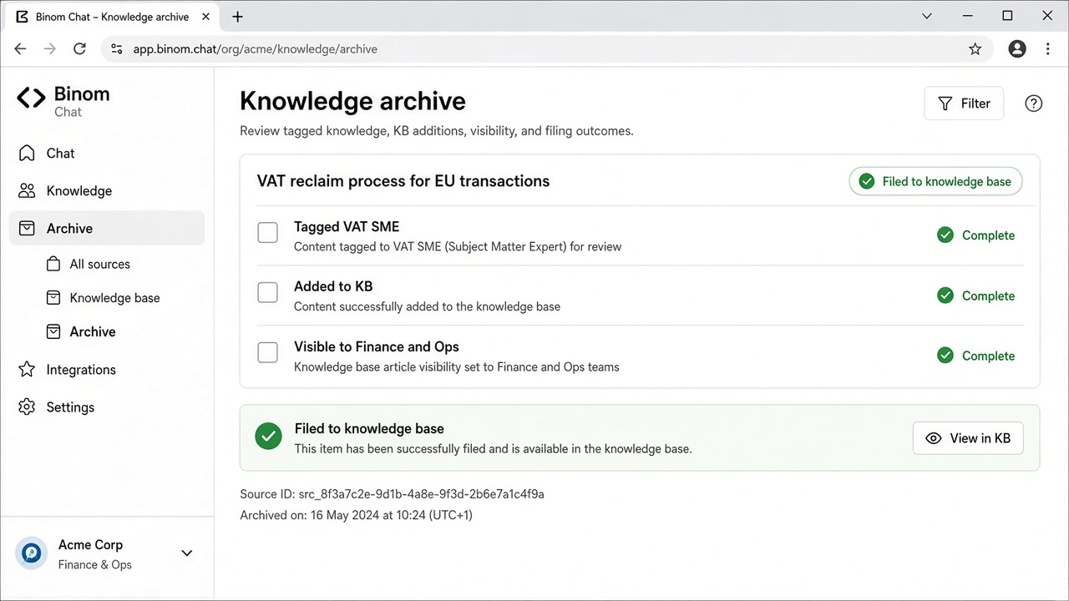Click the Binom Chat logo icon
This screenshot has height=601, width=1069.
click(x=32, y=98)
